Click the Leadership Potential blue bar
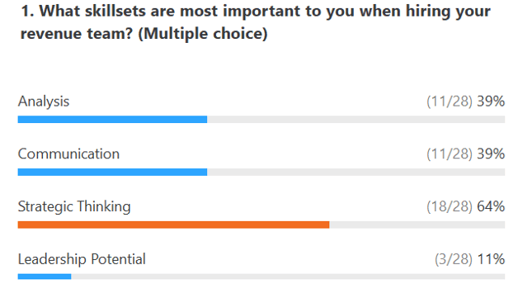 click(45, 277)
